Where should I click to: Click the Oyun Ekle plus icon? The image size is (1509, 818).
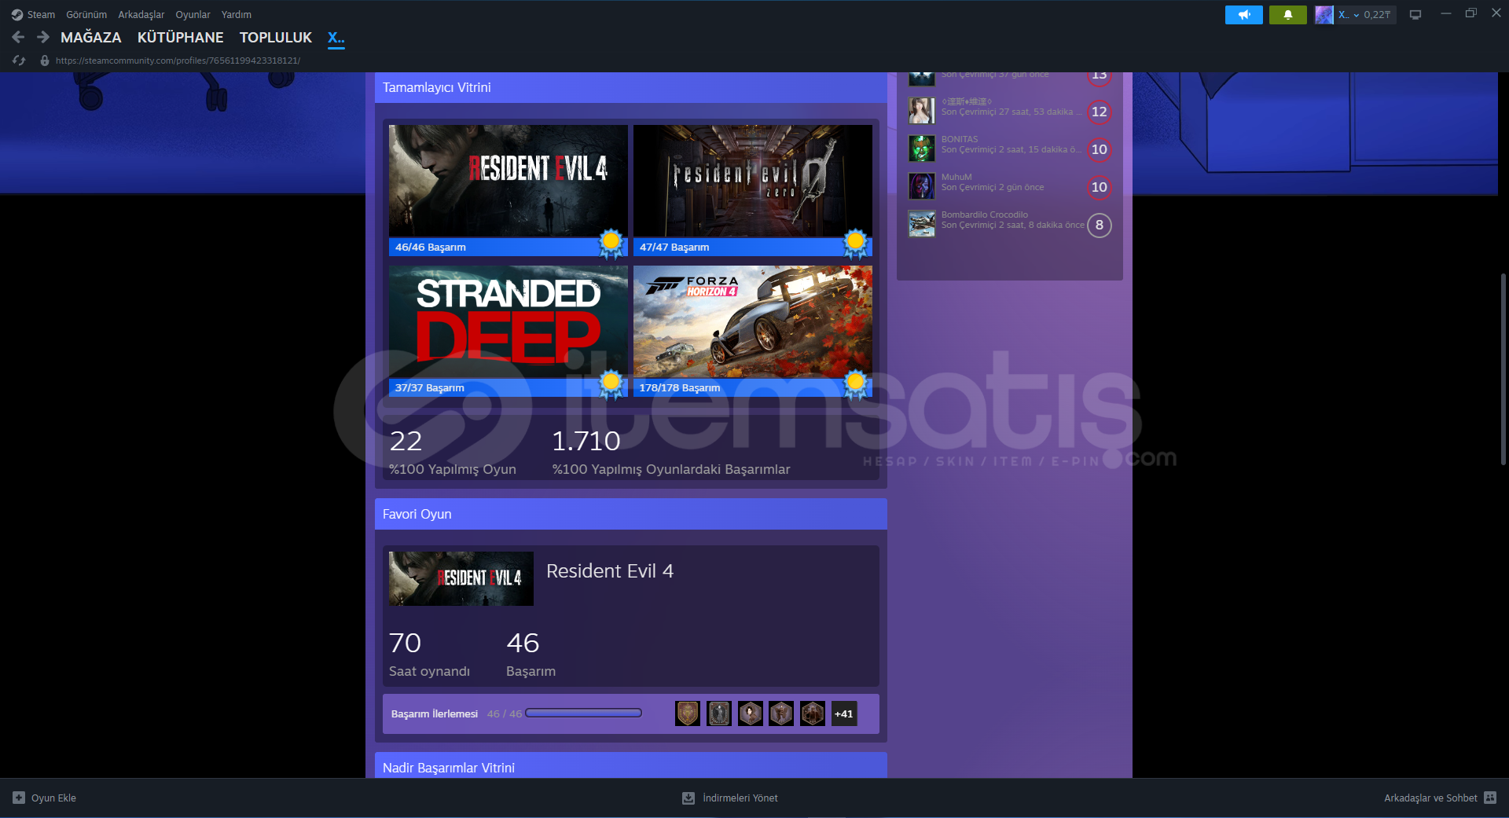(19, 798)
